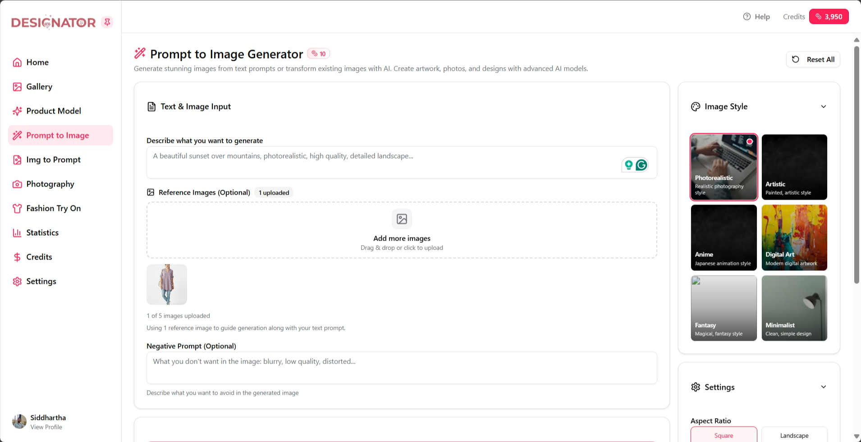
Task: Choose the Artistic image style
Action: (794, 167)
